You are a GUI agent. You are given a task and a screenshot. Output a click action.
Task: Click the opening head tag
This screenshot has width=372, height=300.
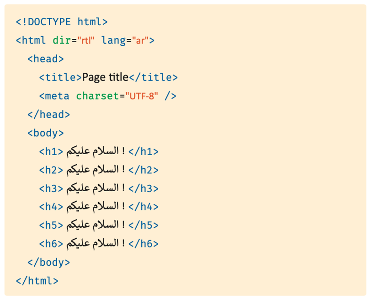click(46, 59)
